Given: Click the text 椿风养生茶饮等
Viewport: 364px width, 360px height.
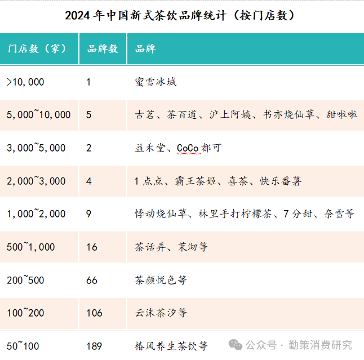Looking at the screenshot, I should pos(171,346).
